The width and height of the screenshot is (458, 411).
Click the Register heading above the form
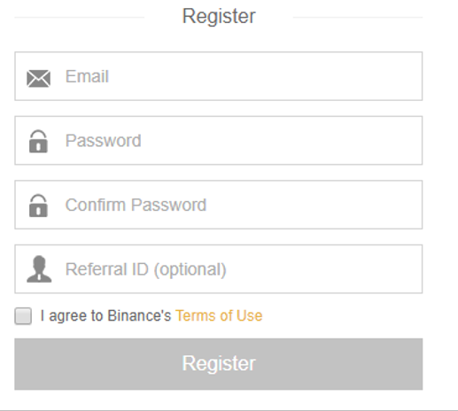(x=219, y=16)
